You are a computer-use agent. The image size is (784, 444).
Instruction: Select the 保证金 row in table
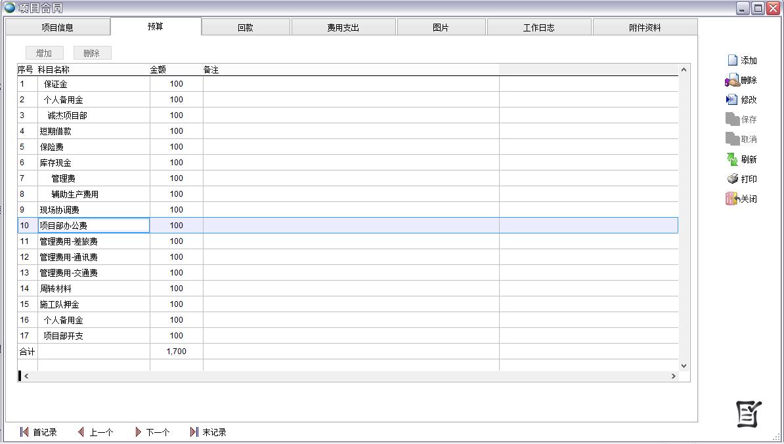(56, 84)
